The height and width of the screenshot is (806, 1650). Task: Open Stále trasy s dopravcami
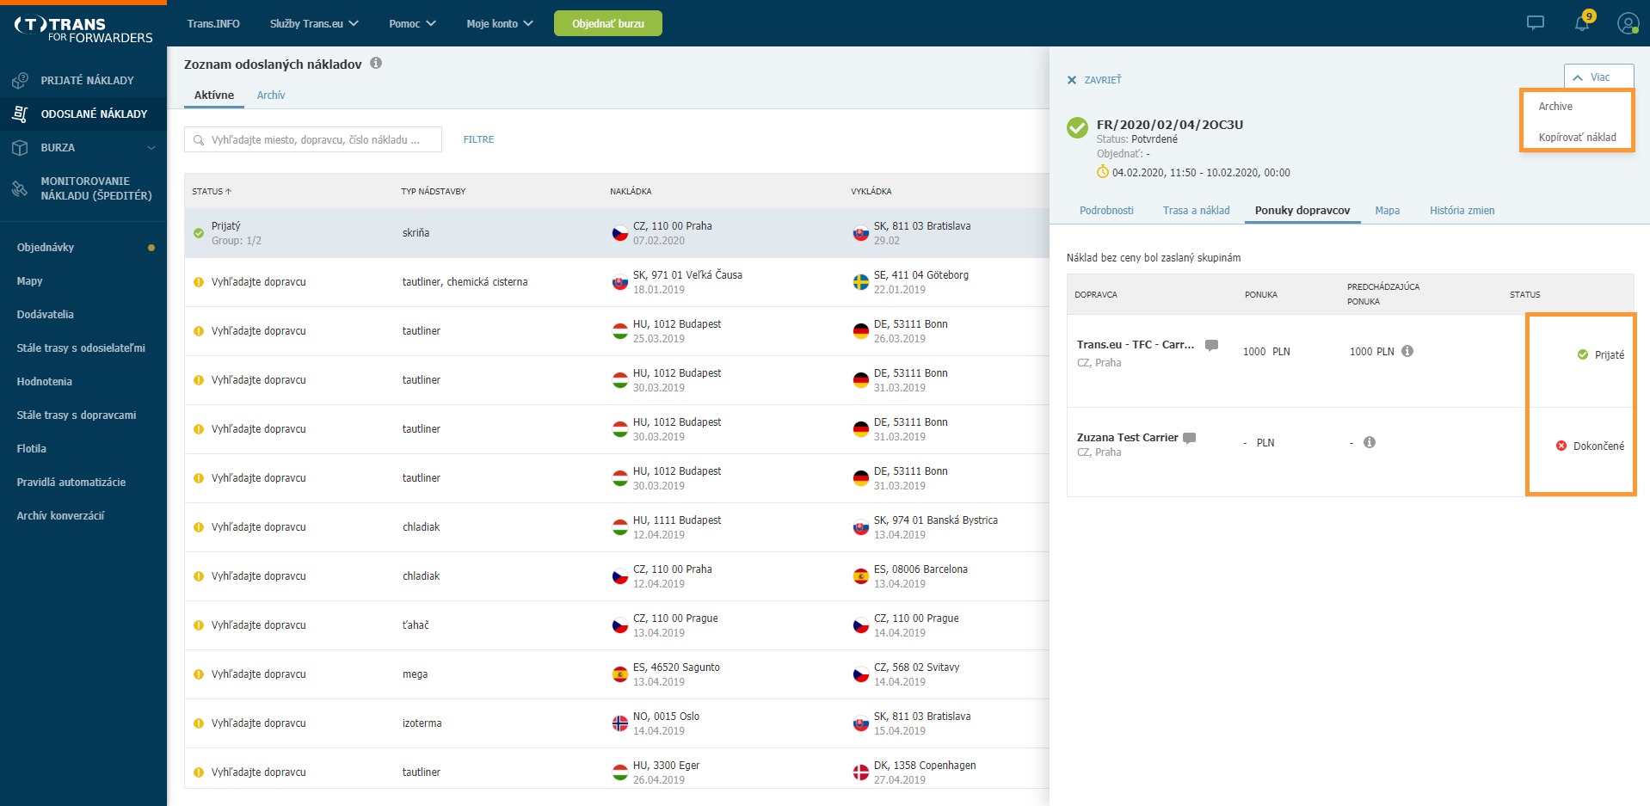point(77,415)
